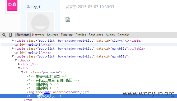Expand the collapsed <tr>…</tr> node
Image resolution: width=177 pixels, height=101 pixels.
pos(19,64)
